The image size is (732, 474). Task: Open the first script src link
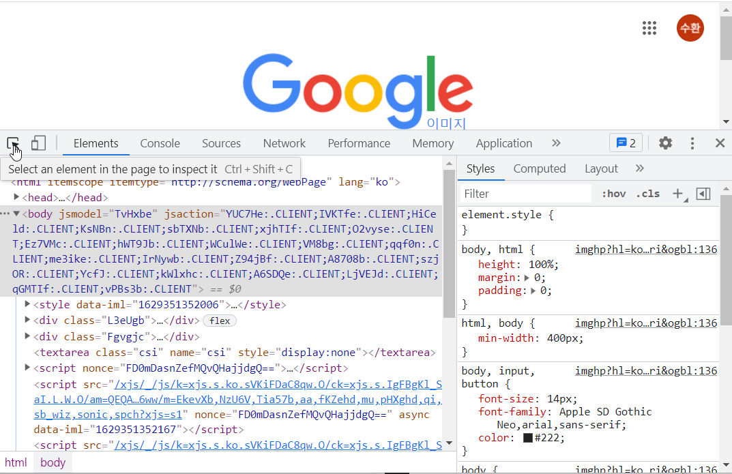tap(237, 400)
